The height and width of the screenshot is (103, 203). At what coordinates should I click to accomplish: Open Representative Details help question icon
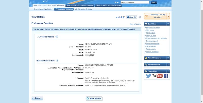[x=57, y=61]
